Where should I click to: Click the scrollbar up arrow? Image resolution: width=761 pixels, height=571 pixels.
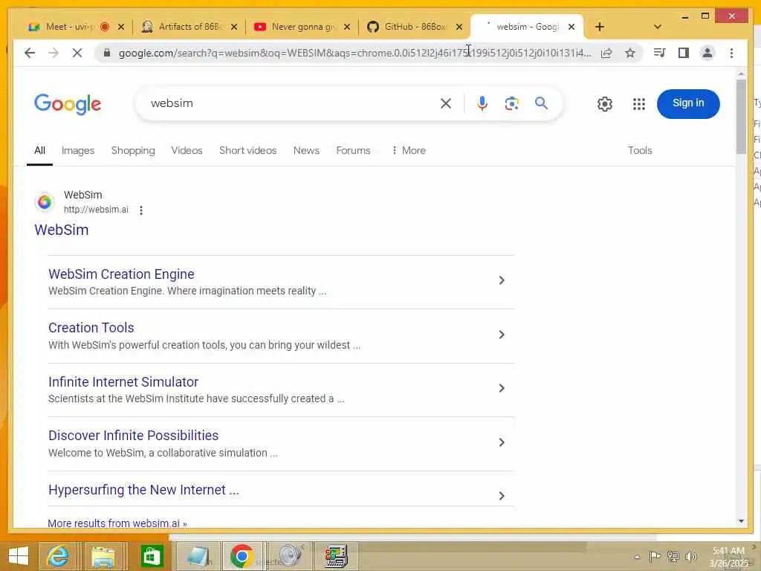click(741, 74)
